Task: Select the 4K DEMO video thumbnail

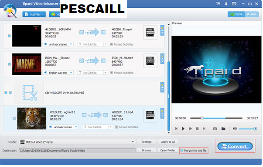Action: [x=27, y=36]
